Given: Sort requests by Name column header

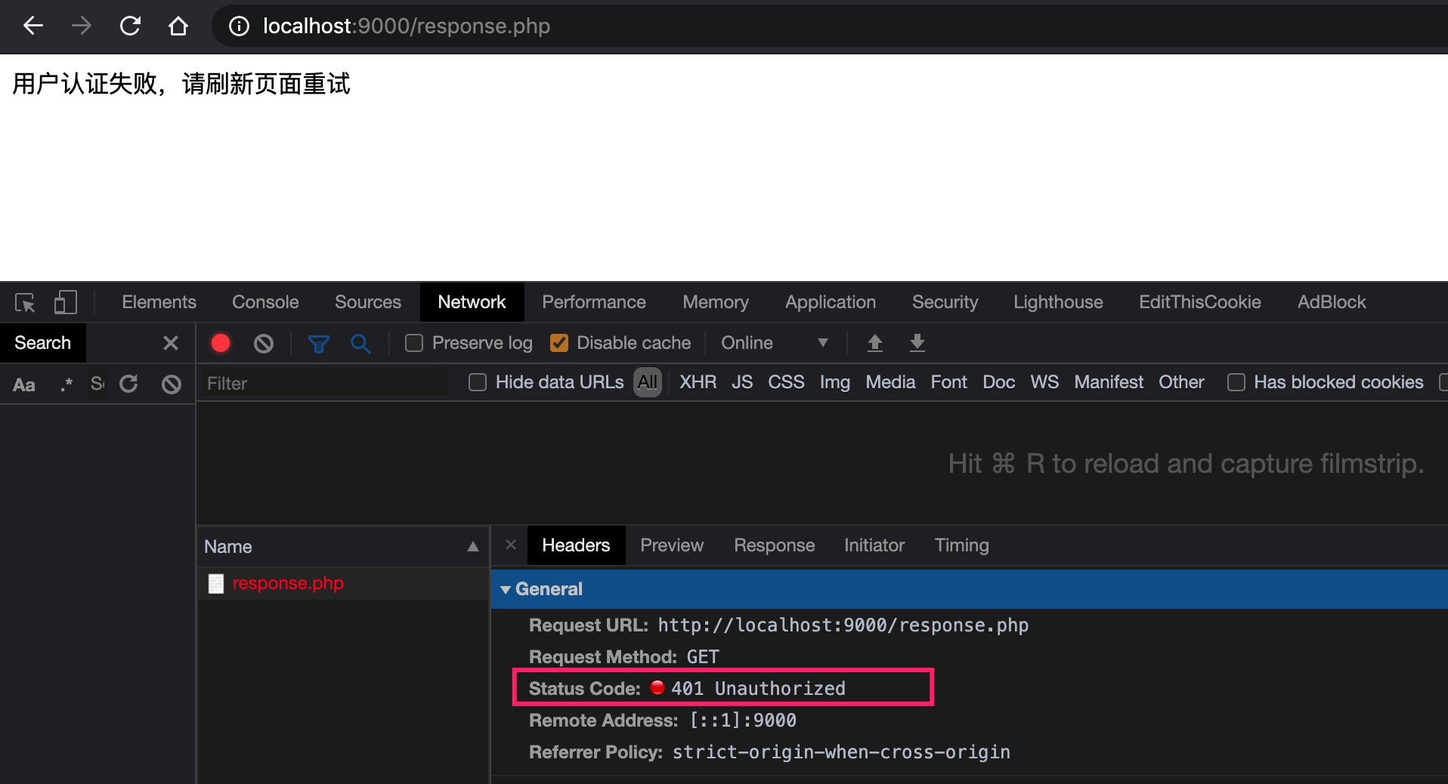Looking at the screenshot, I should 342,546.
